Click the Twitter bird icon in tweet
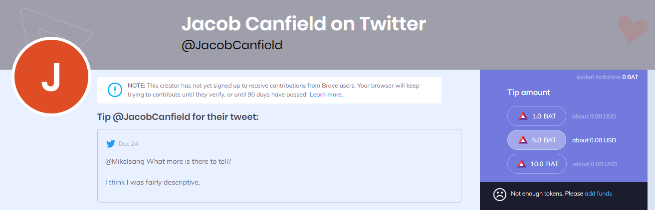 [x=111, y=144]
